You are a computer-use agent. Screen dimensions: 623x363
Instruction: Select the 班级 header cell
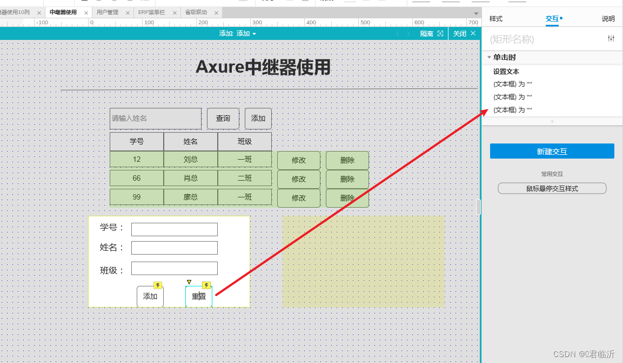click(x=244, y=141)
